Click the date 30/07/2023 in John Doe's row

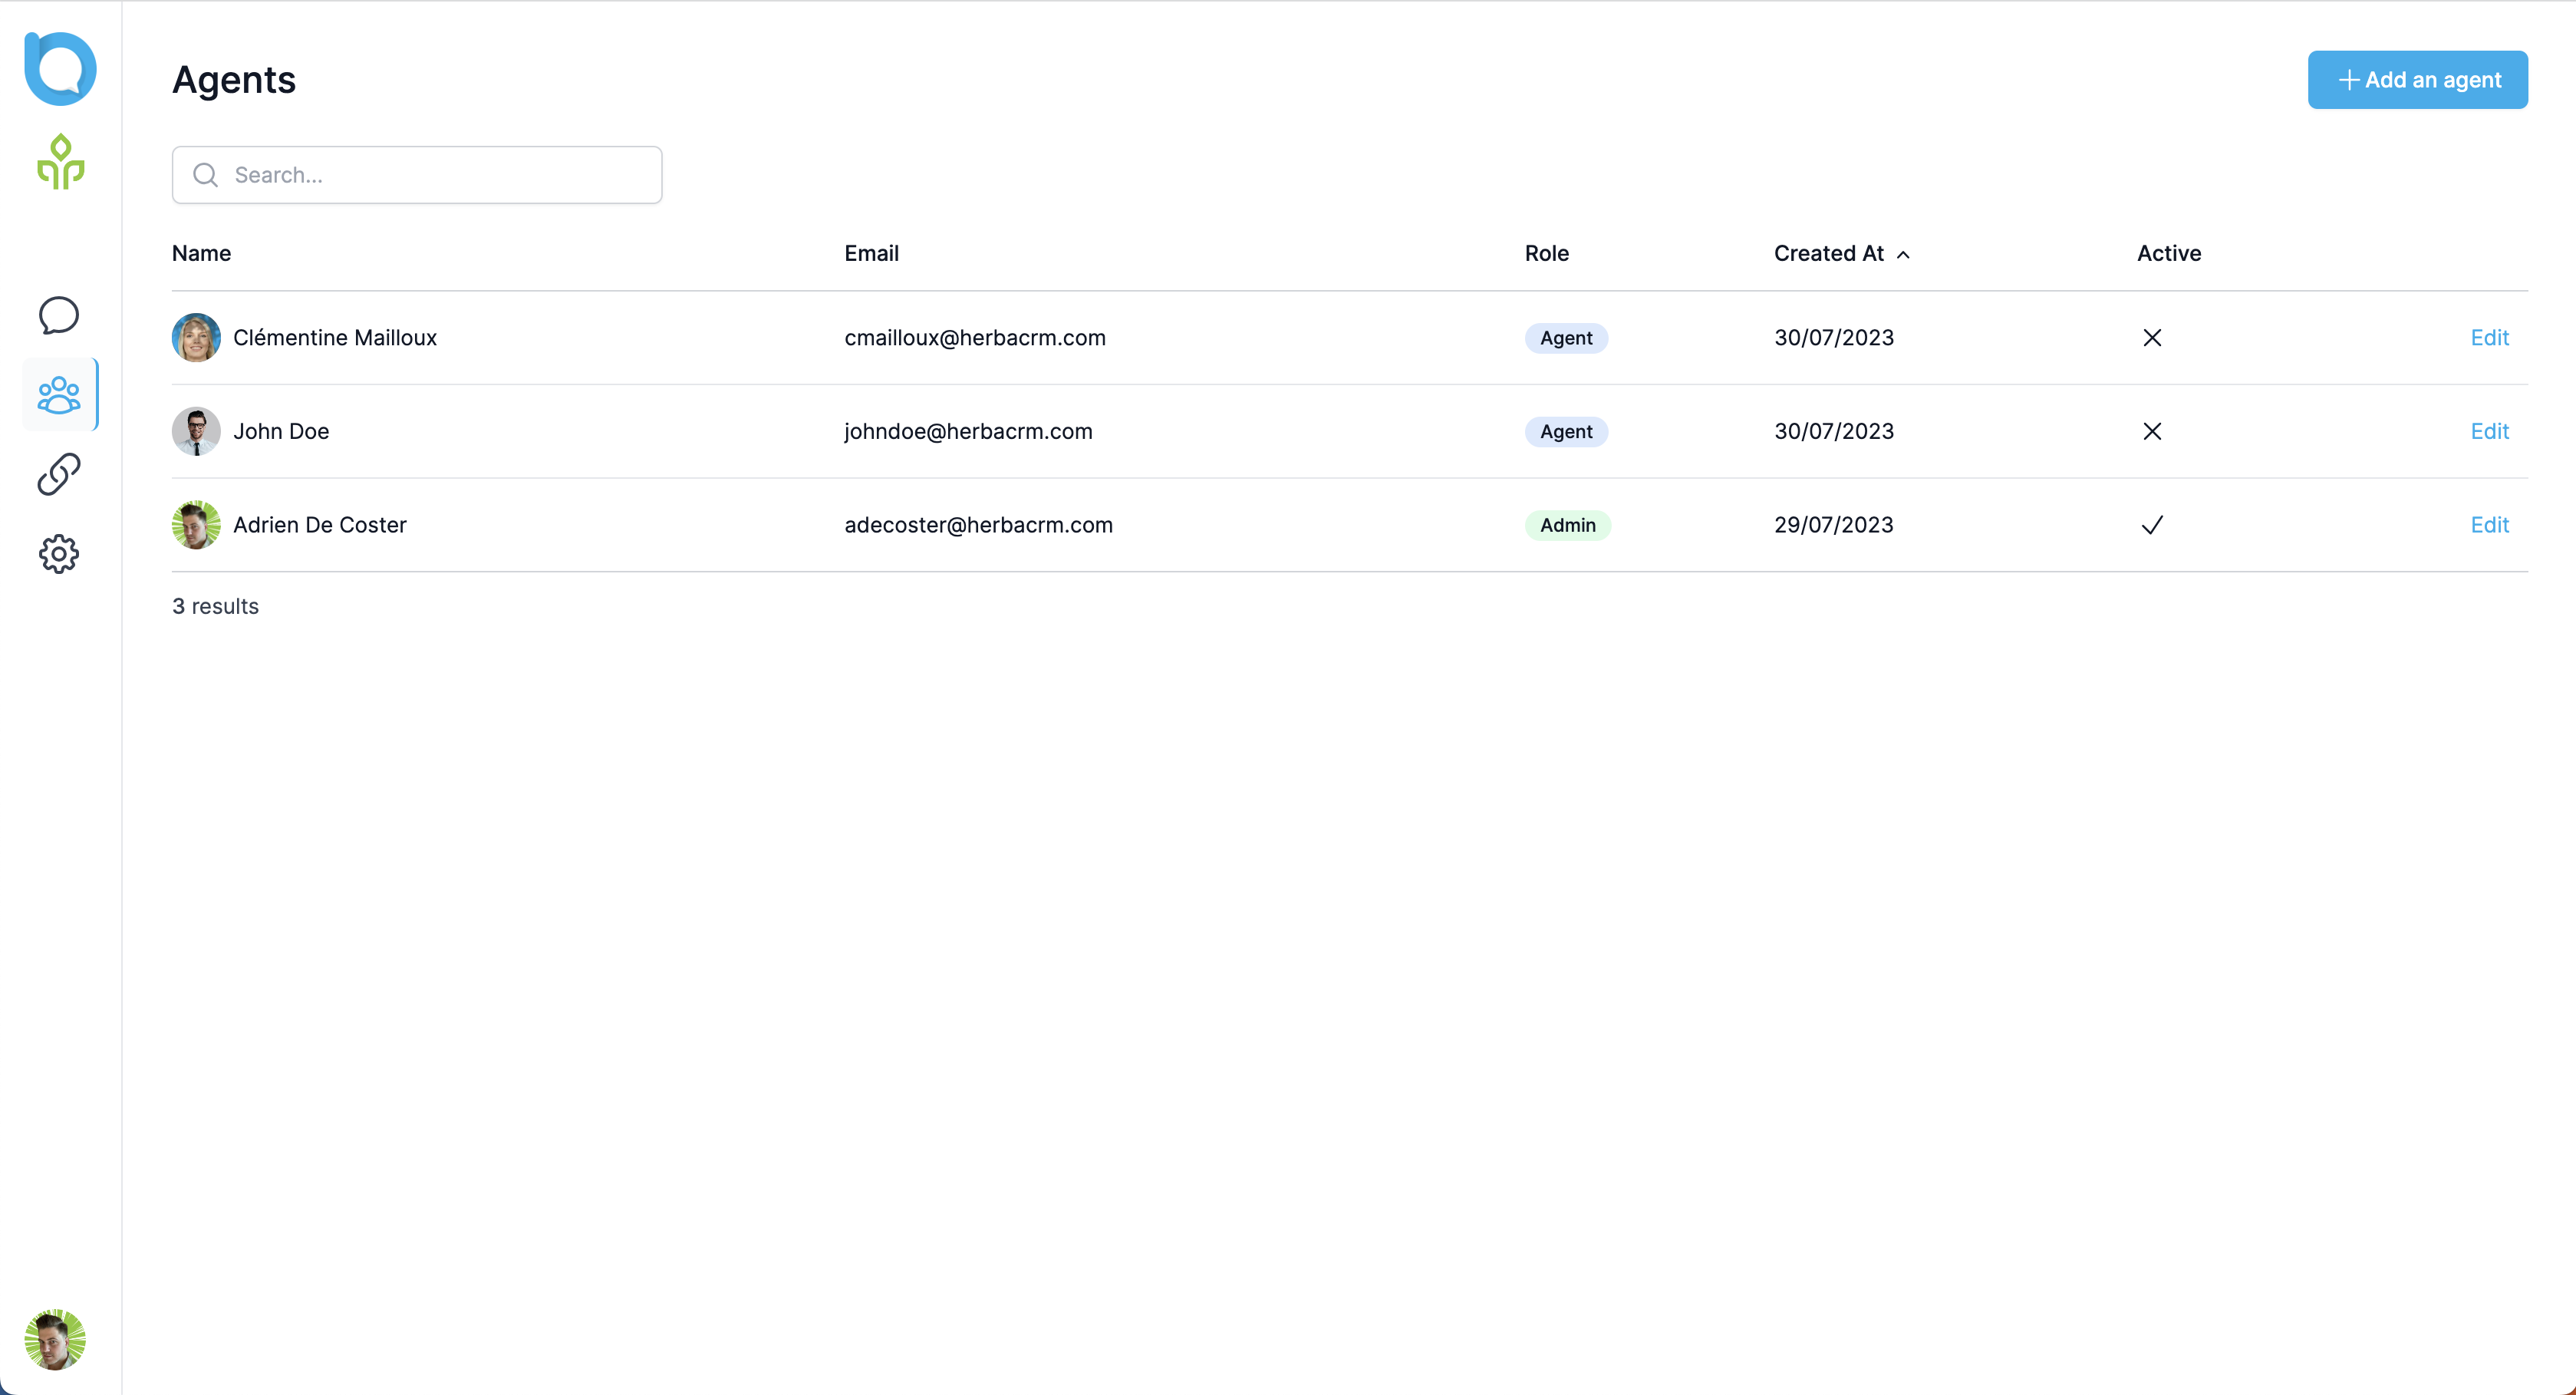(1834, 431)
